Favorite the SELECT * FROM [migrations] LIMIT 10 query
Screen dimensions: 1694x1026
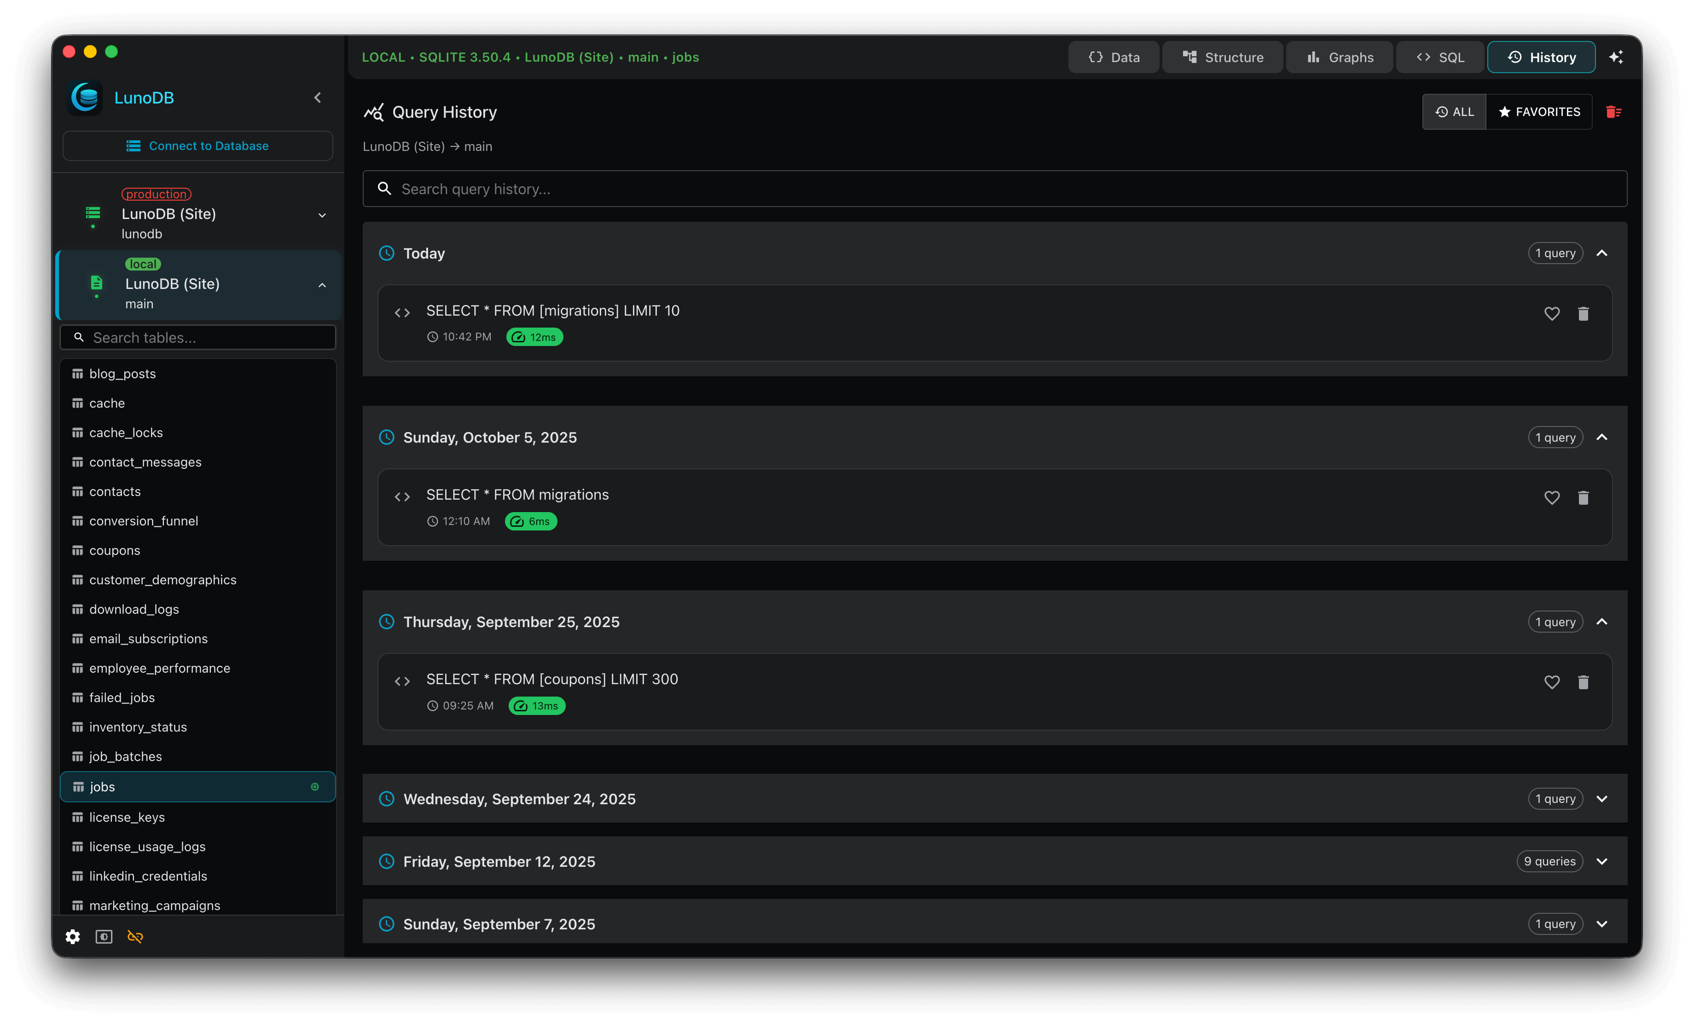(x=1552, y=313)
